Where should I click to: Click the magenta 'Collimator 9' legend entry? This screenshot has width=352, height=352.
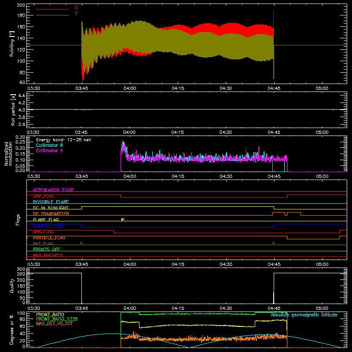(x=49, y=150)
